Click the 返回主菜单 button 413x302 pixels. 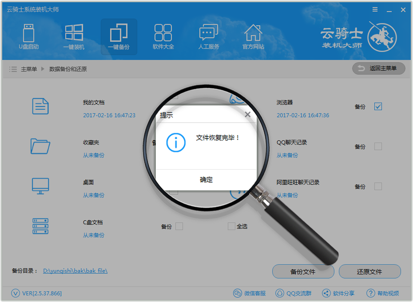[x=378, y=68]
